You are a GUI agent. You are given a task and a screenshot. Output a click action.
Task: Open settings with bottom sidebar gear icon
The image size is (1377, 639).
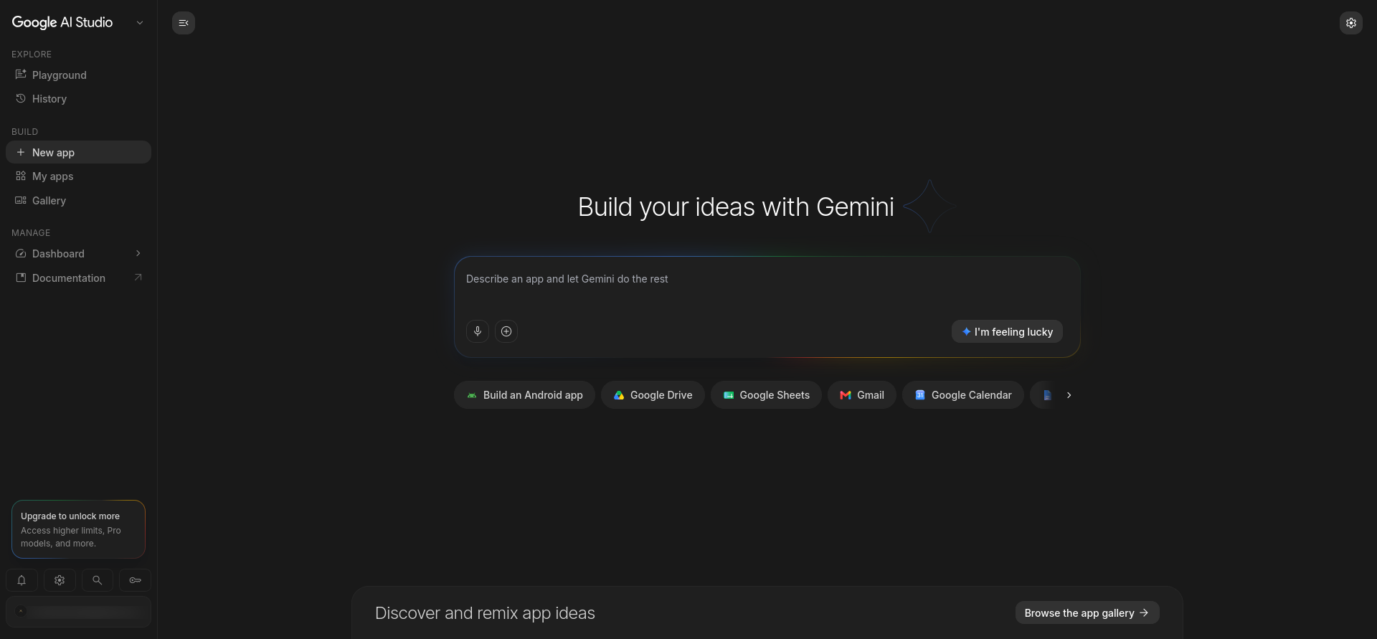[x=60, y=580]
